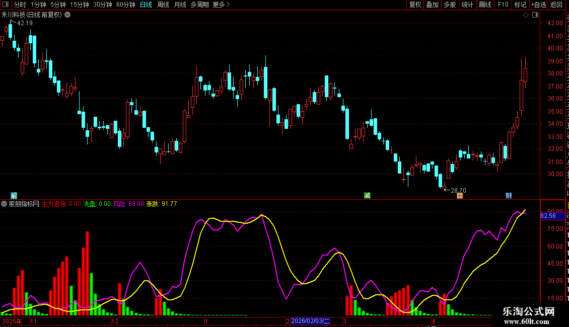
Task: Click the 主力进场 indicator value label
Action: [x=61, y=204]
